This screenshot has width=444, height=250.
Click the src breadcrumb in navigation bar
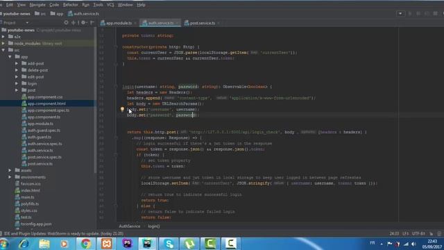click(40, 14)
